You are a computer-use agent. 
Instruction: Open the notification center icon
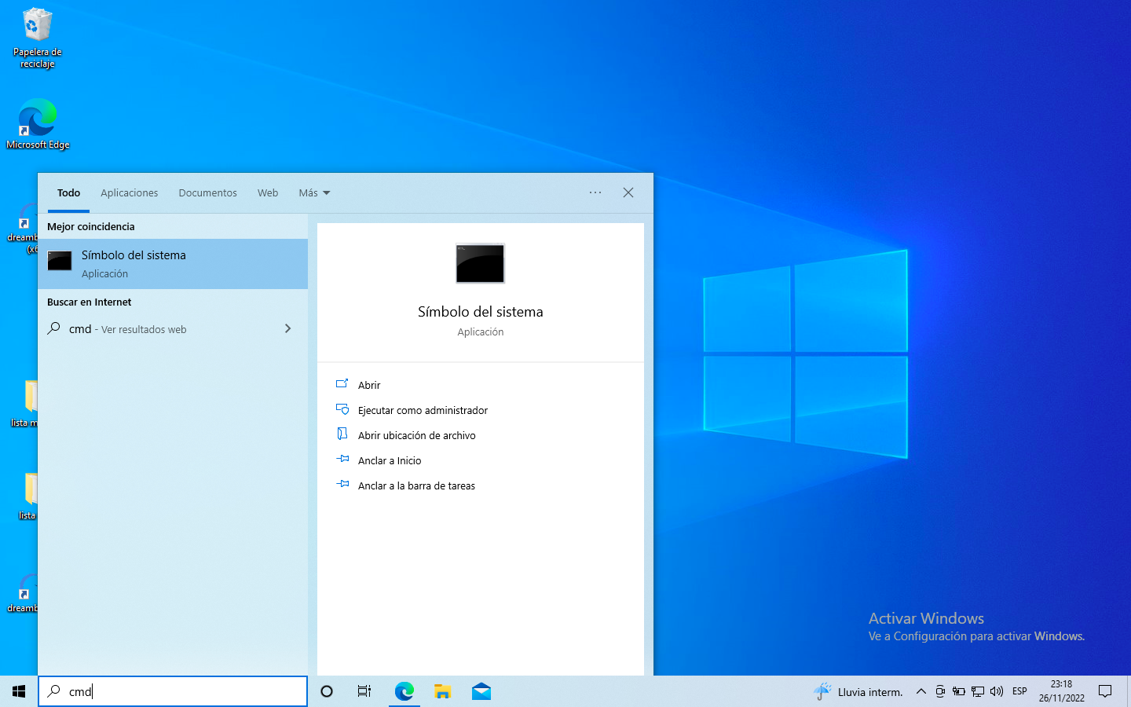click(1105, 691)
